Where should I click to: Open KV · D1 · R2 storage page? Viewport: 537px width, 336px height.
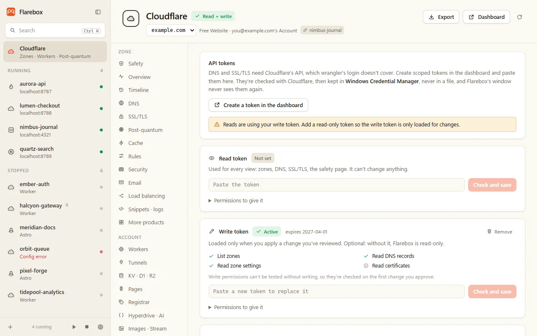tap(149, 276)
